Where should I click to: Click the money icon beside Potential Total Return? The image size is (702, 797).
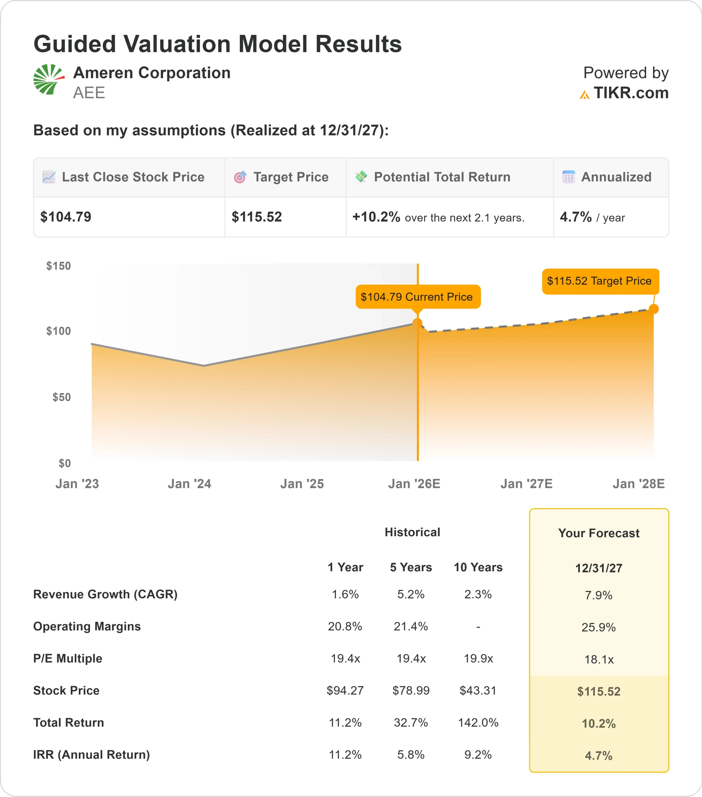tap(361, 177)
